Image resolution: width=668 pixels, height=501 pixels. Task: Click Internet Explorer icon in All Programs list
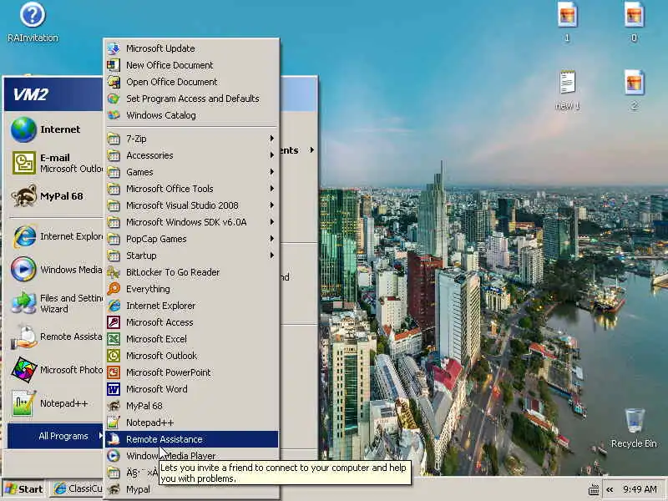tap(114, 306)
